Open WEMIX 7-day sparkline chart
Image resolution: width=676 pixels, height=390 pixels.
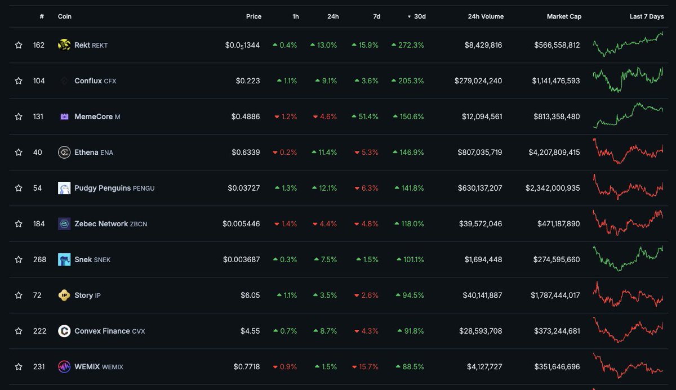[x=628, y=366]
